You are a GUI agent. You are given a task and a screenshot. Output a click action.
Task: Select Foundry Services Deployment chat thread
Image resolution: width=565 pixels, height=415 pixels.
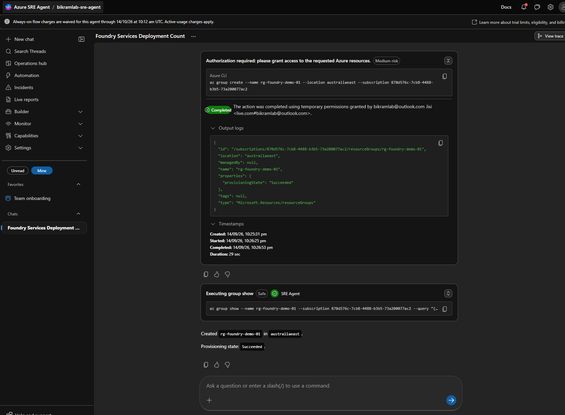pos(44,228)
